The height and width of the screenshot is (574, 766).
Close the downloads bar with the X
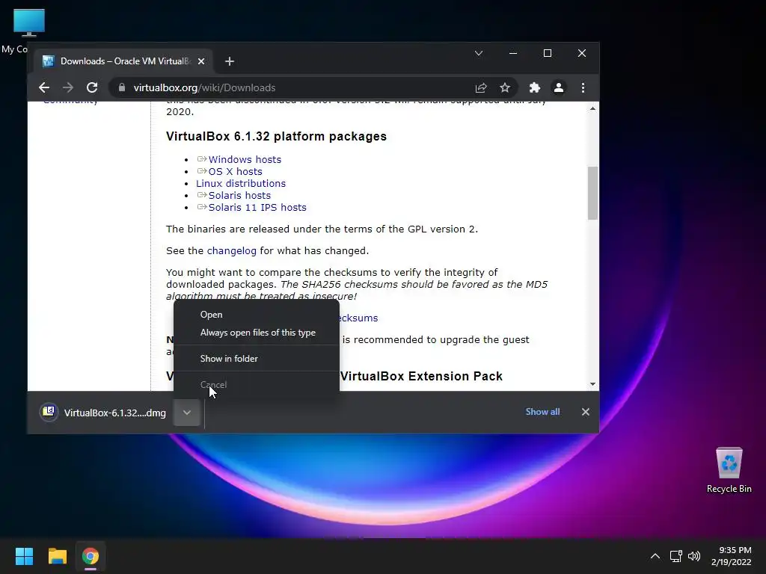[586, 412]
